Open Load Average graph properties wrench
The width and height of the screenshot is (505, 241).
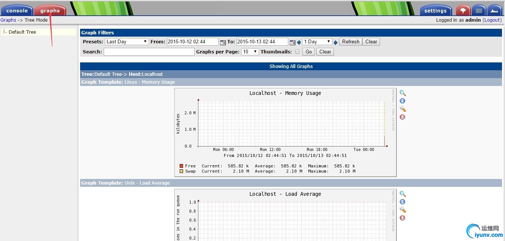click(x=402, y=210)
